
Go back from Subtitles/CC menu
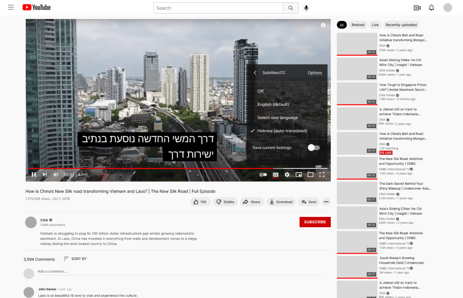(x=255, y=73)
